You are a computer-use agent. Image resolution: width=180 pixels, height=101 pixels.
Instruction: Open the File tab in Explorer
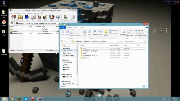pyautogui.click(x=63, y=27)
